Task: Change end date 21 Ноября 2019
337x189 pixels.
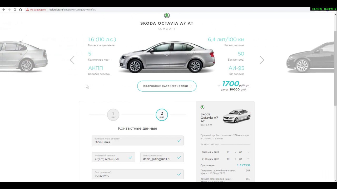Action: pyautogui.click(x=211, y=159)
